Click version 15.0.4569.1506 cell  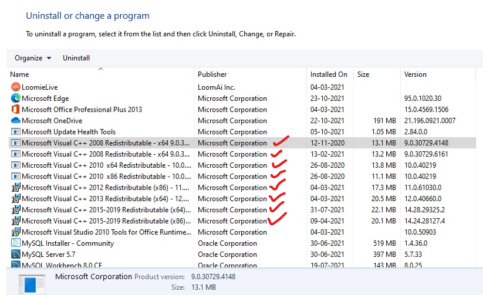click(x=426, y=109)
